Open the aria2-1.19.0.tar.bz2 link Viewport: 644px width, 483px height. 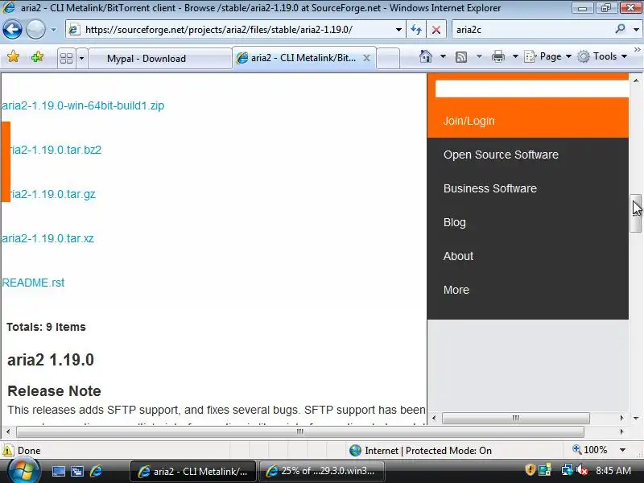(56, 150)
